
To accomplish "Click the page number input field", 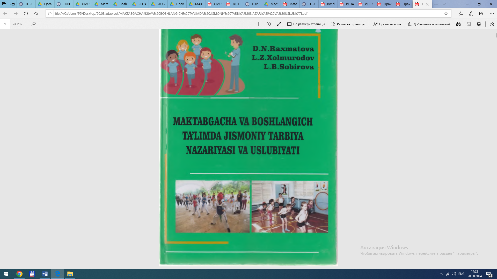I will click(5, 24).
